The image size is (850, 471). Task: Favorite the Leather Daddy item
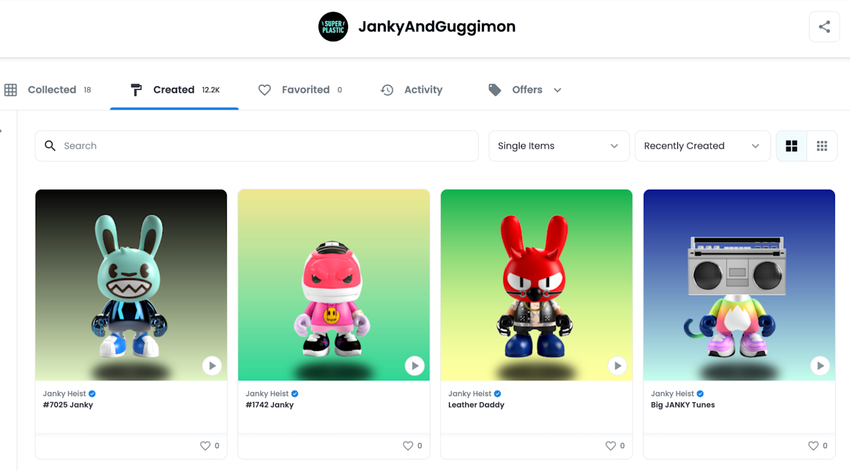click(610, 446)
